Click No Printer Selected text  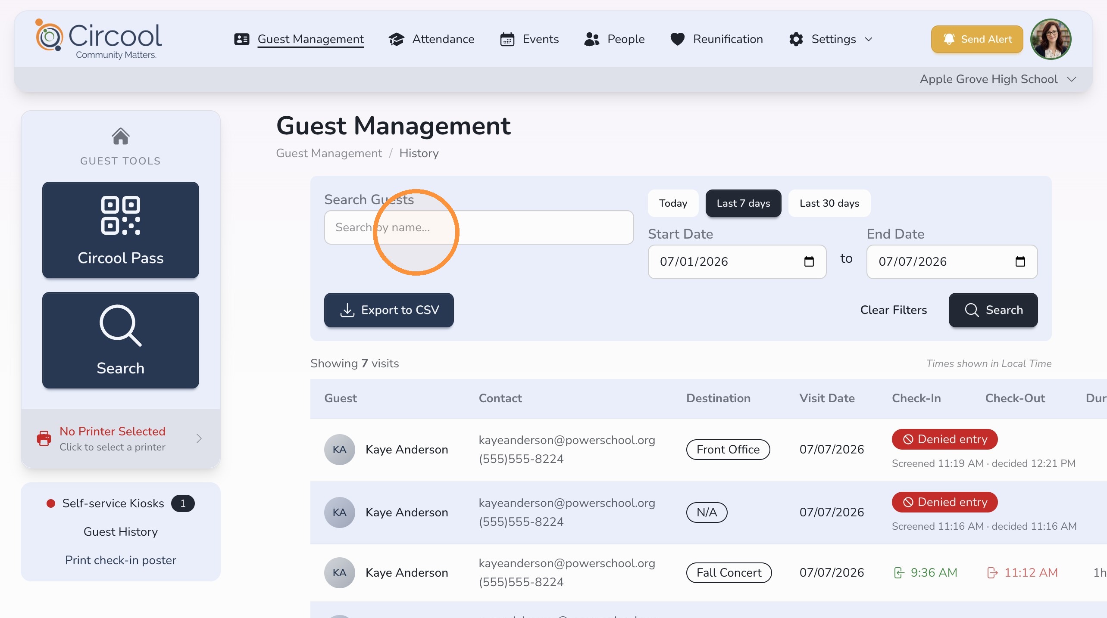112,431
